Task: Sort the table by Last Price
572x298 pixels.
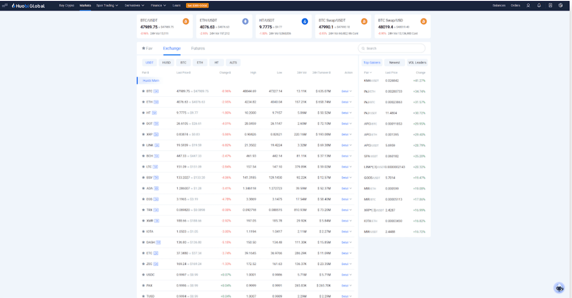Action: coord(184,72)
